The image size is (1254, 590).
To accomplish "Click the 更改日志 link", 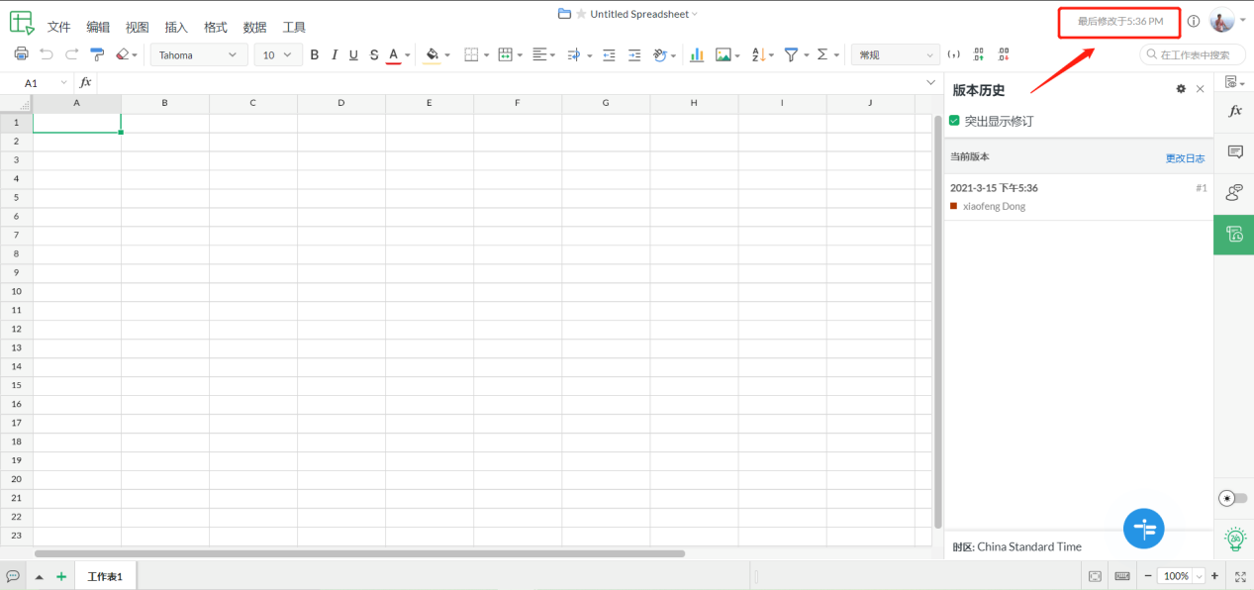I will [1185, 157].
